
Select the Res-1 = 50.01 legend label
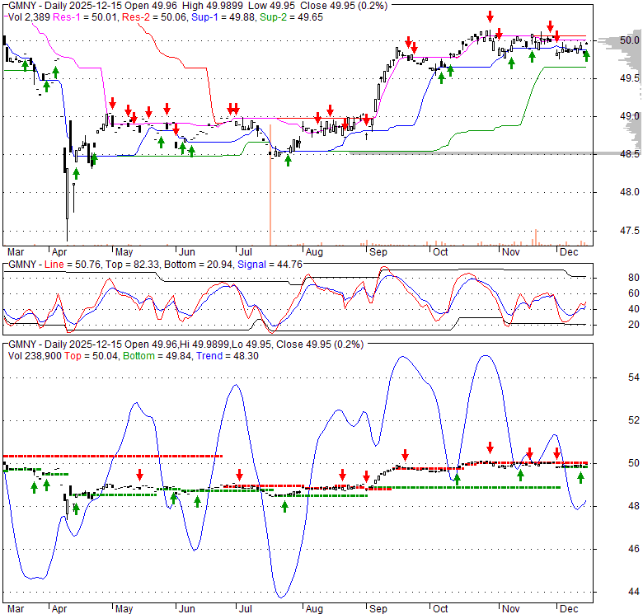coord(84,16)
